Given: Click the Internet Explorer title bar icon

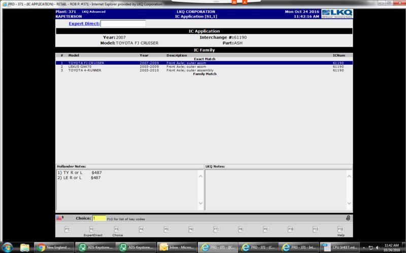Looking at the screenshot, I should (x=5, y=4).
